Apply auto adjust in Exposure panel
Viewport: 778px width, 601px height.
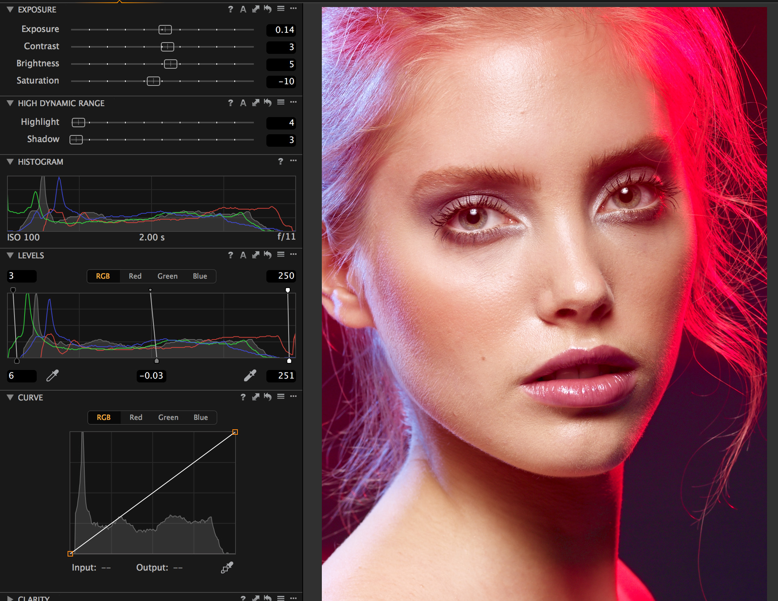[243, 9]
